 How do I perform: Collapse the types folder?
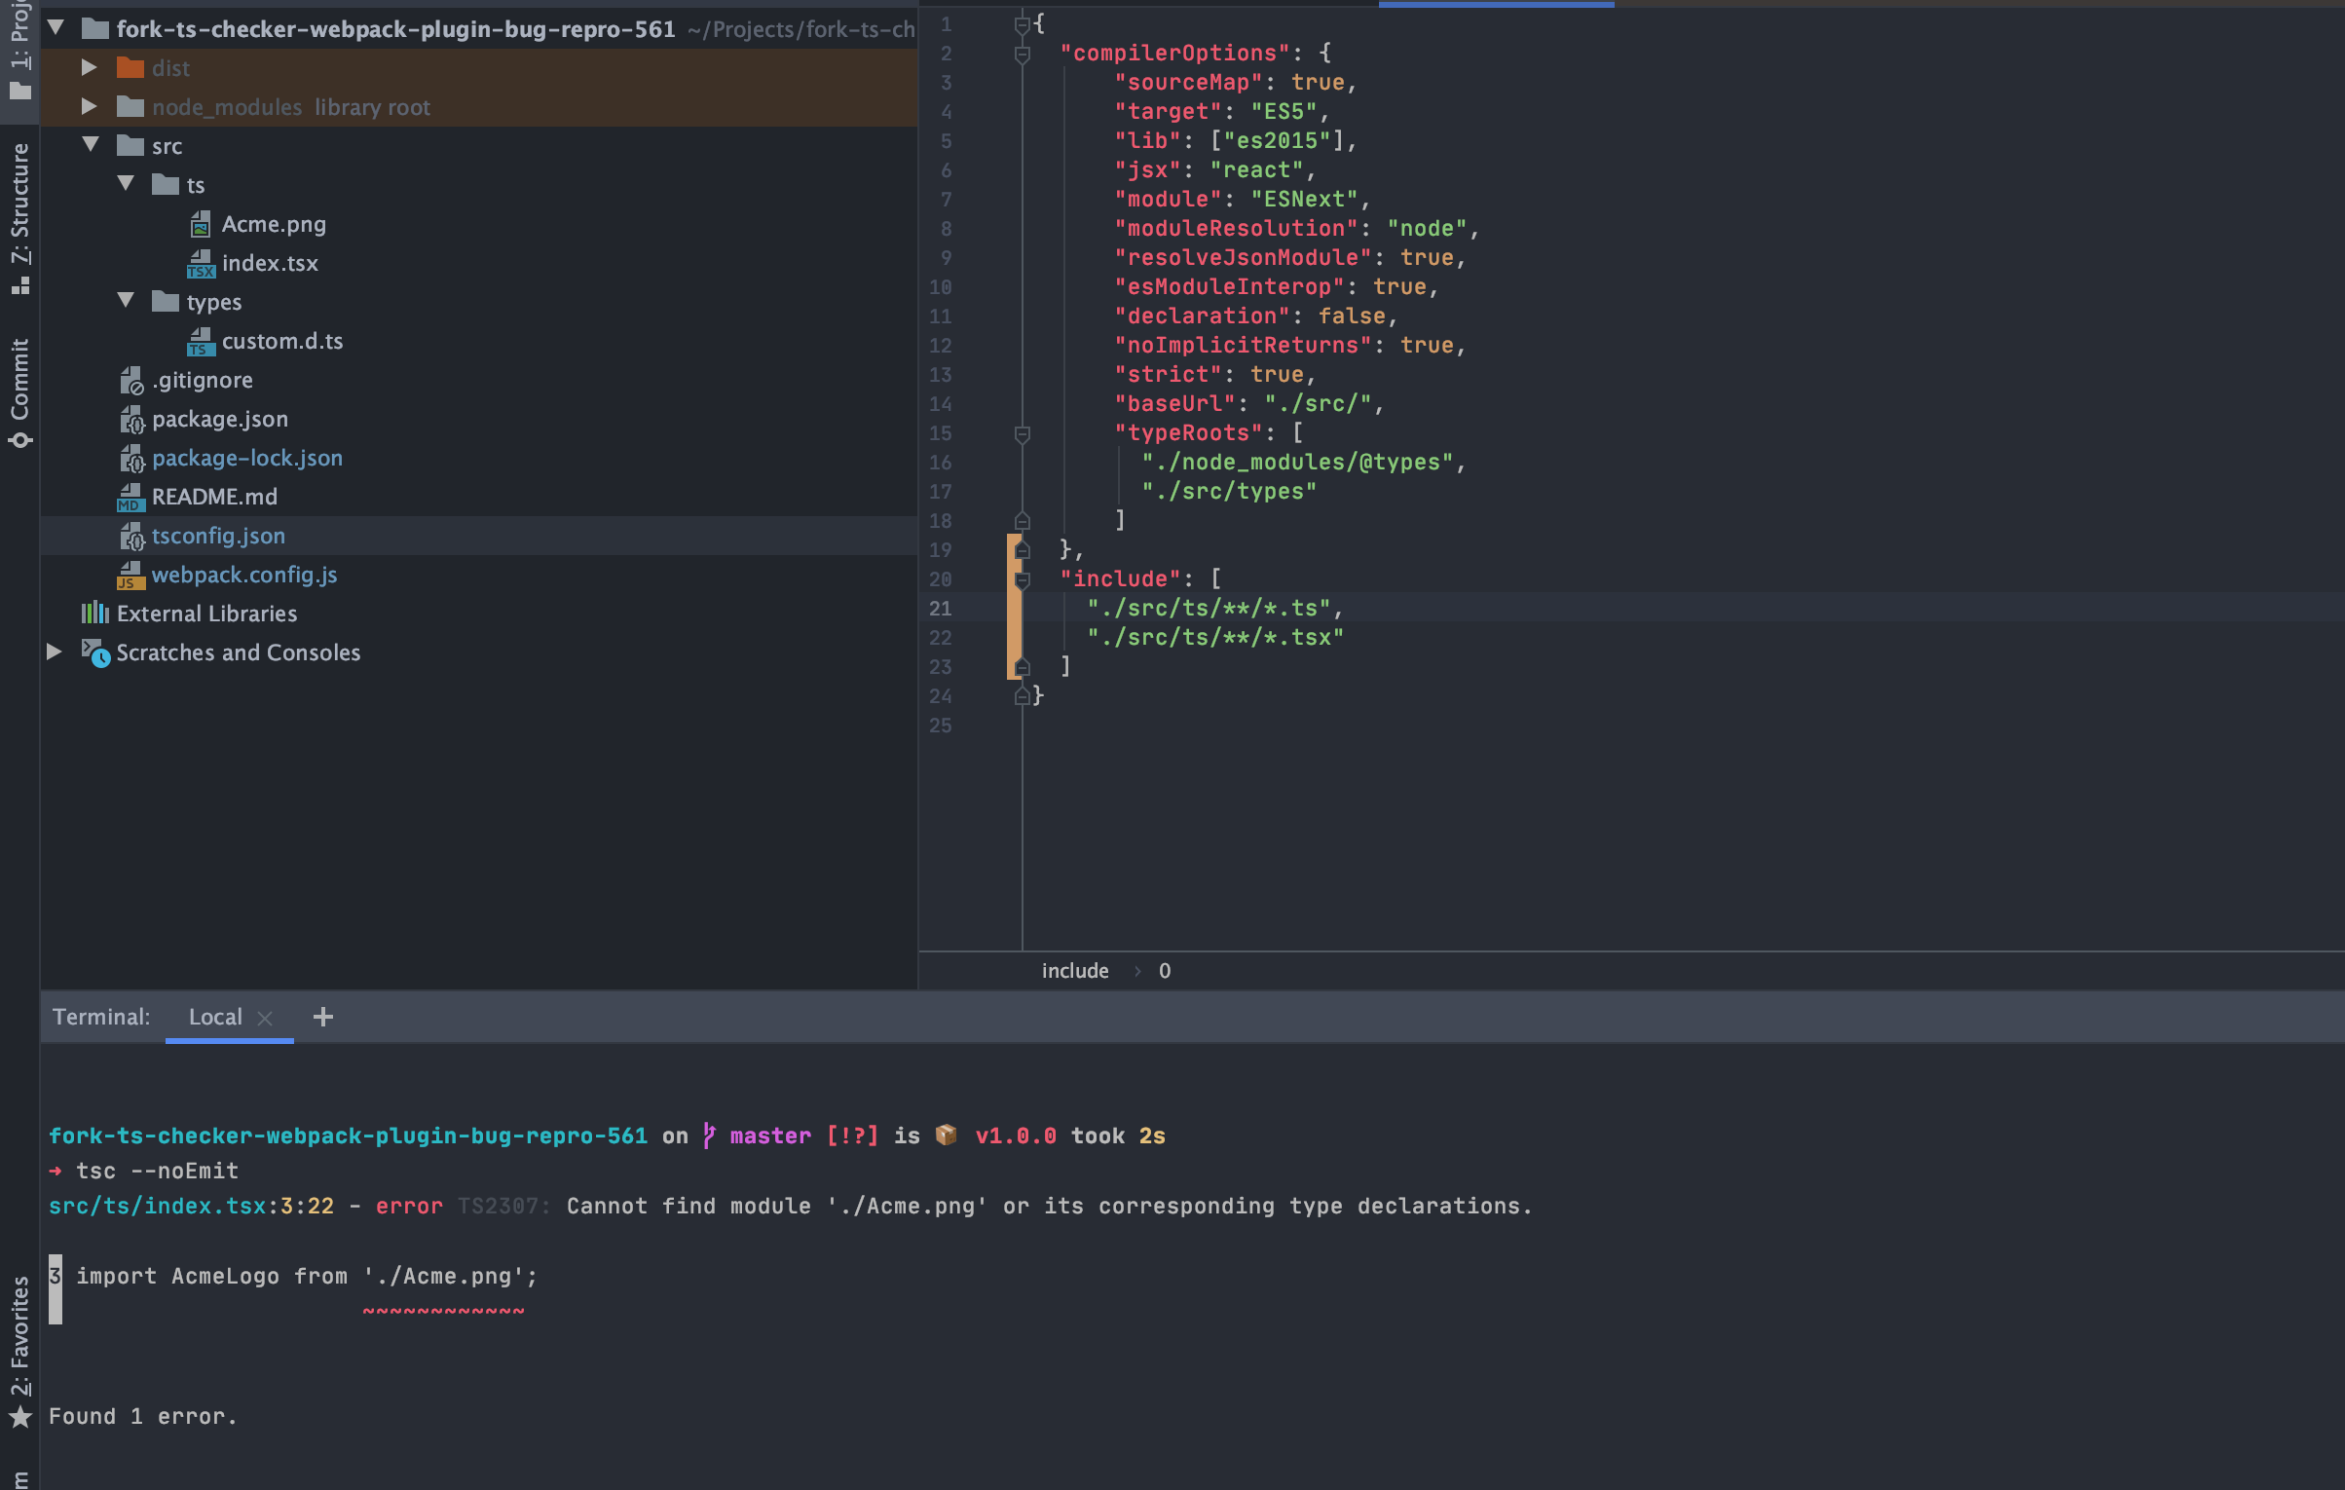126,301
